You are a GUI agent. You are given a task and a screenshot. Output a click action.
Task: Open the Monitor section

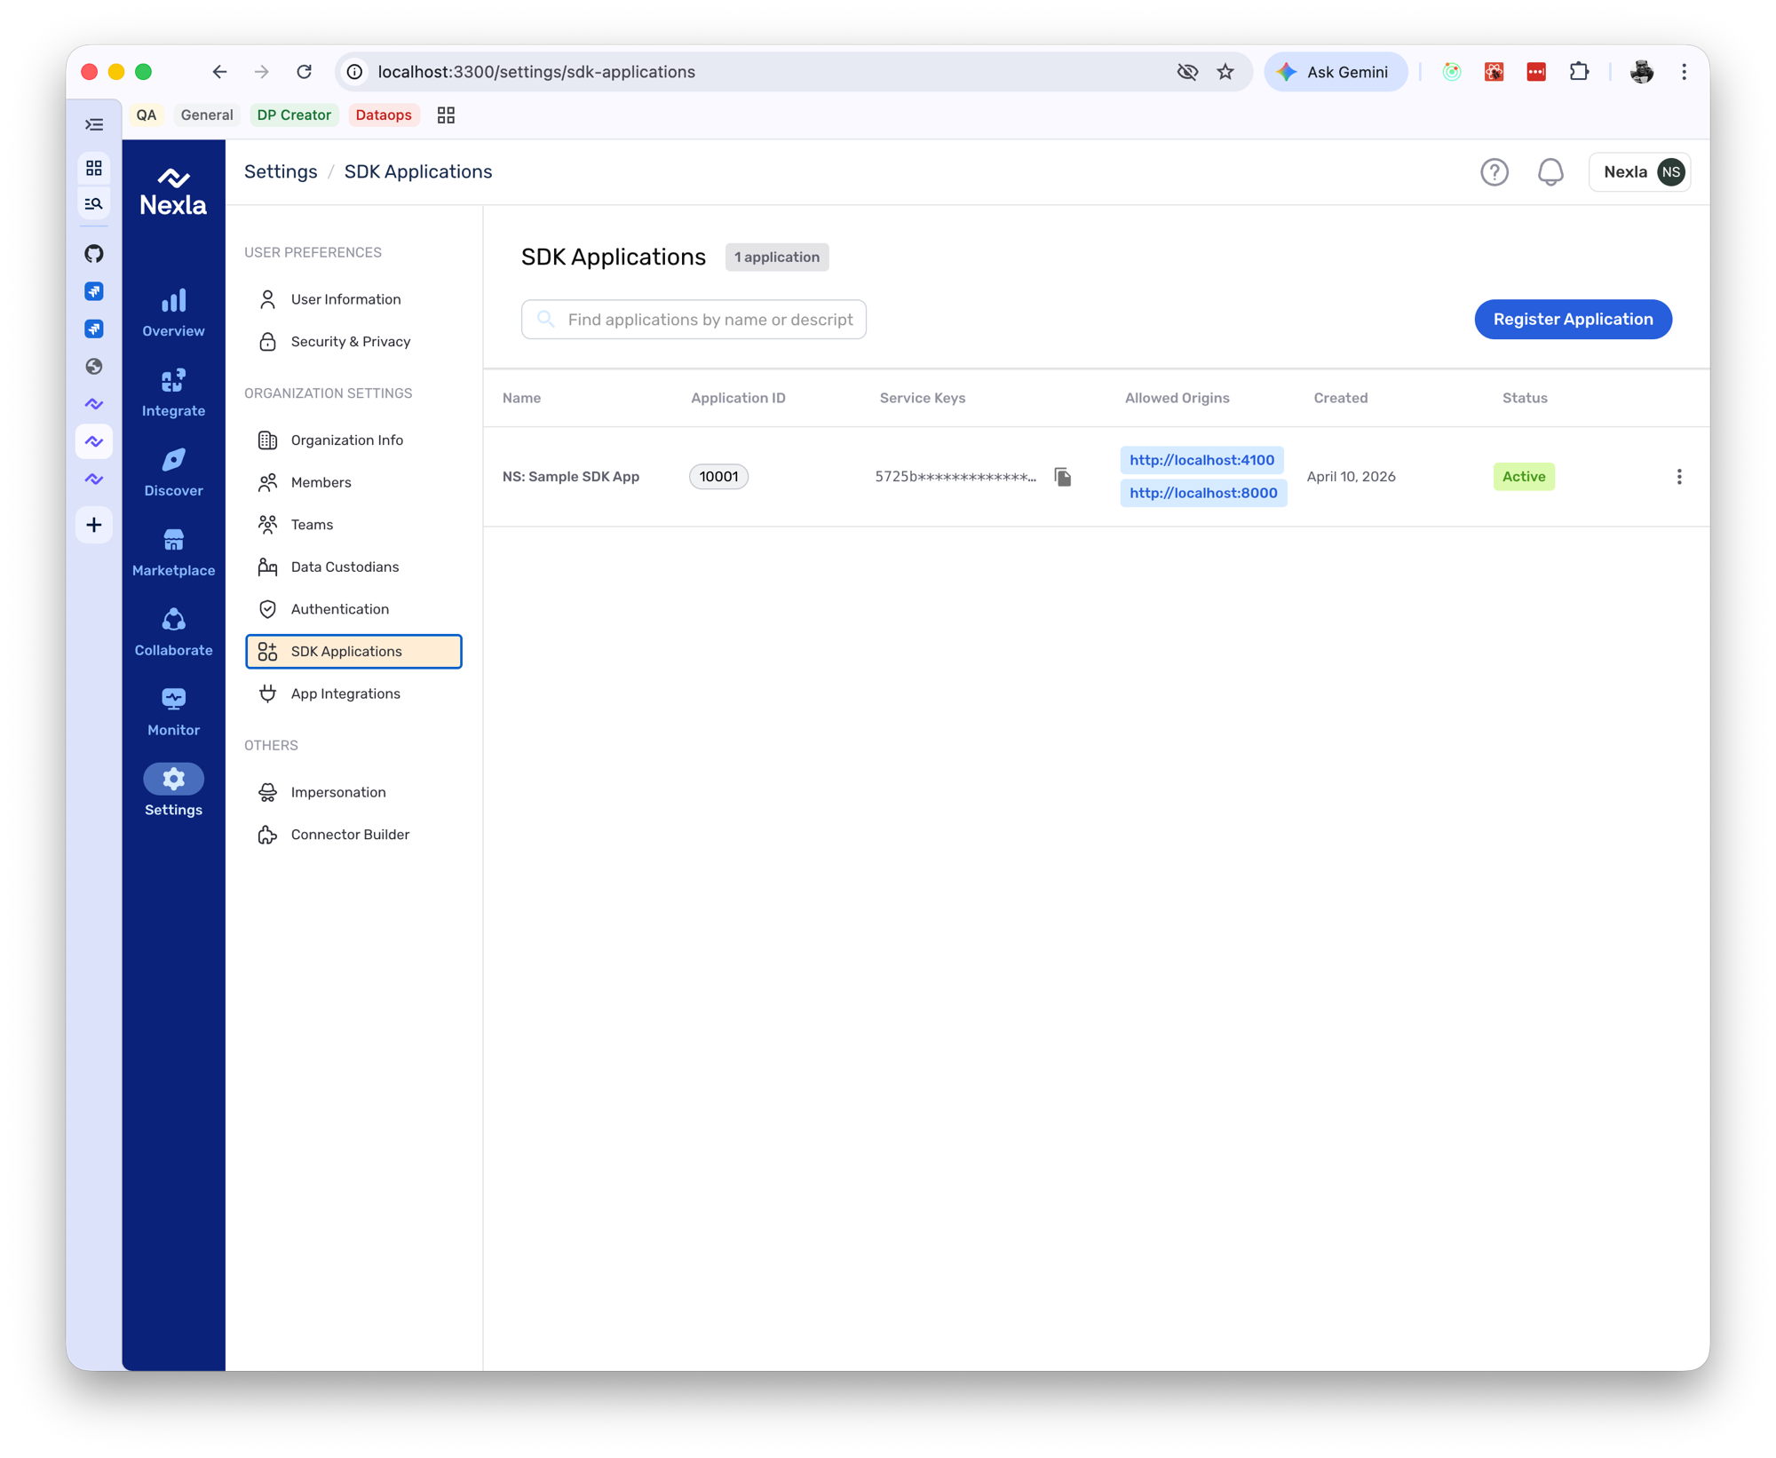click(172, 712)
